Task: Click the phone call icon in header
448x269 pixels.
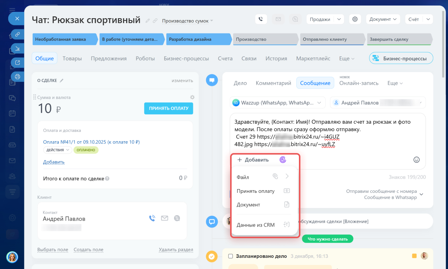Action: click(x=261, y=19)
